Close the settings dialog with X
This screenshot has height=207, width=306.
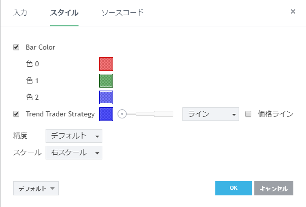click(293, 11)
